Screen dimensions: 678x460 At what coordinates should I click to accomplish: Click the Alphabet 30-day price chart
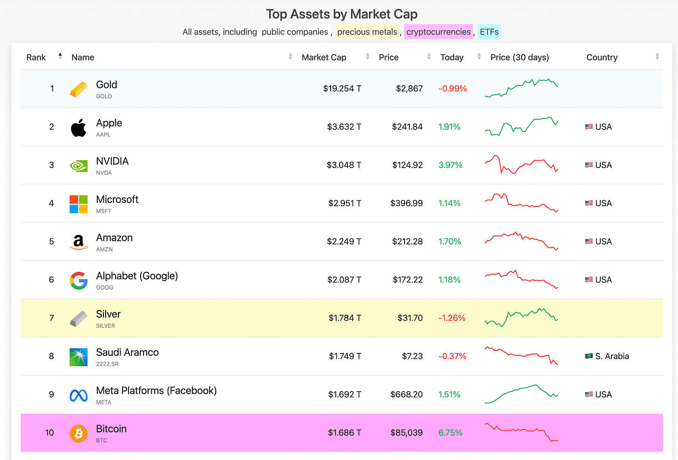(x=522, y=279)
